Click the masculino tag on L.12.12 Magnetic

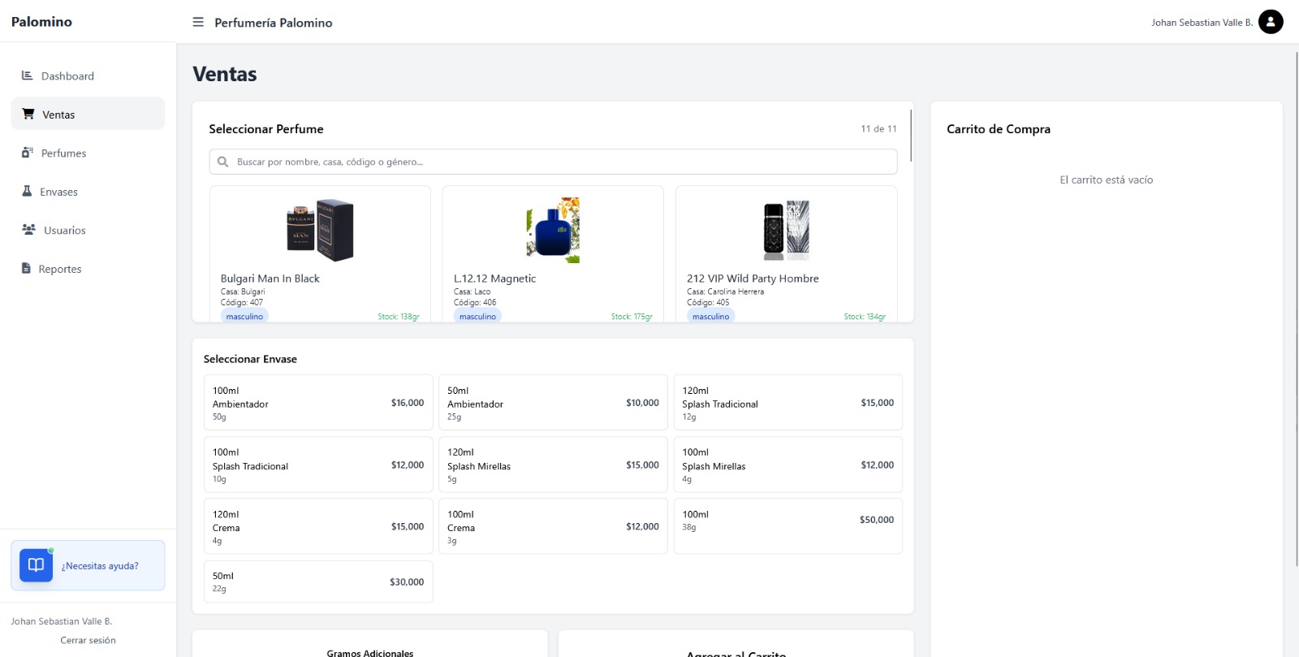pyautogui.click(x=477, y=316)
